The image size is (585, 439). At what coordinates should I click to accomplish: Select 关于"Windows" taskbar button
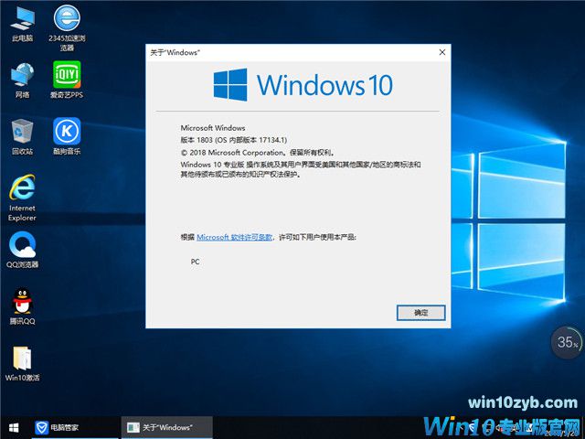coord(166,427)
